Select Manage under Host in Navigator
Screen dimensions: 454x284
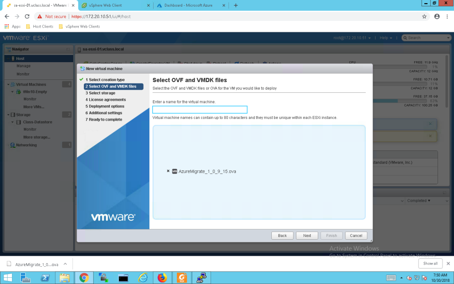(23, 66)
